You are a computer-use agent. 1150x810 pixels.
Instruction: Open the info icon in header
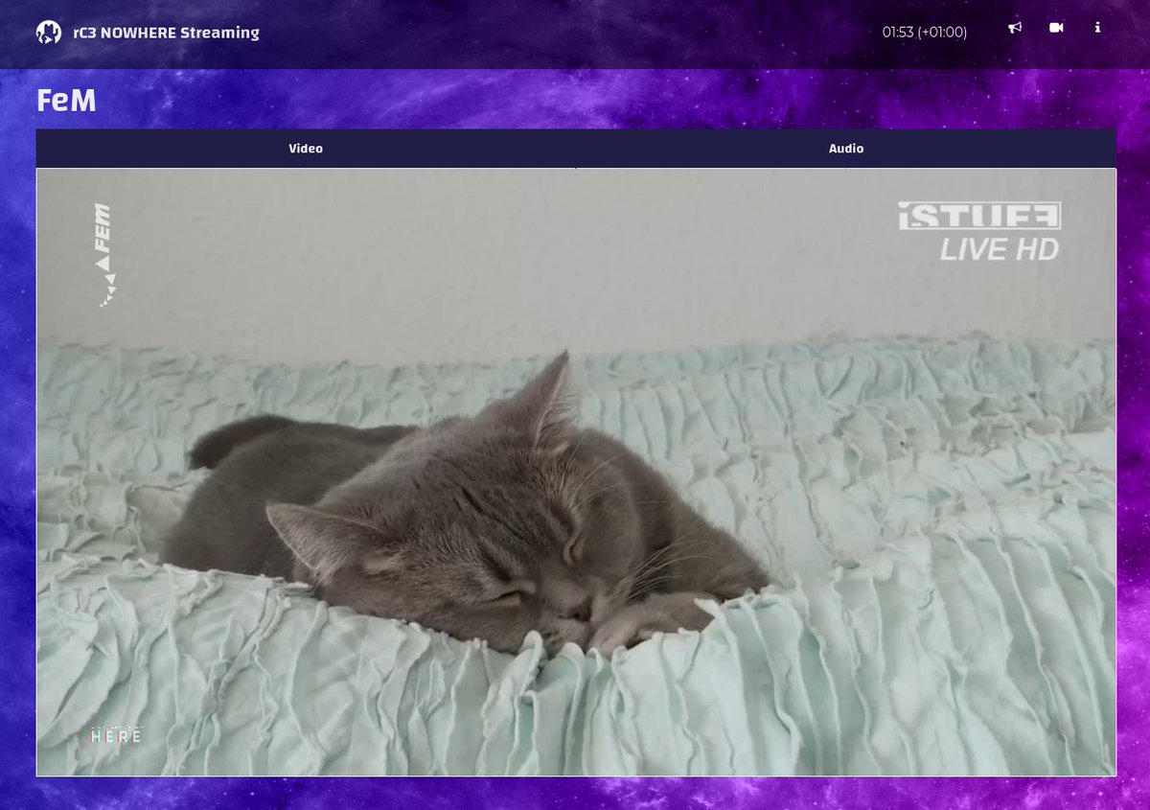(x=1097, y=28)
